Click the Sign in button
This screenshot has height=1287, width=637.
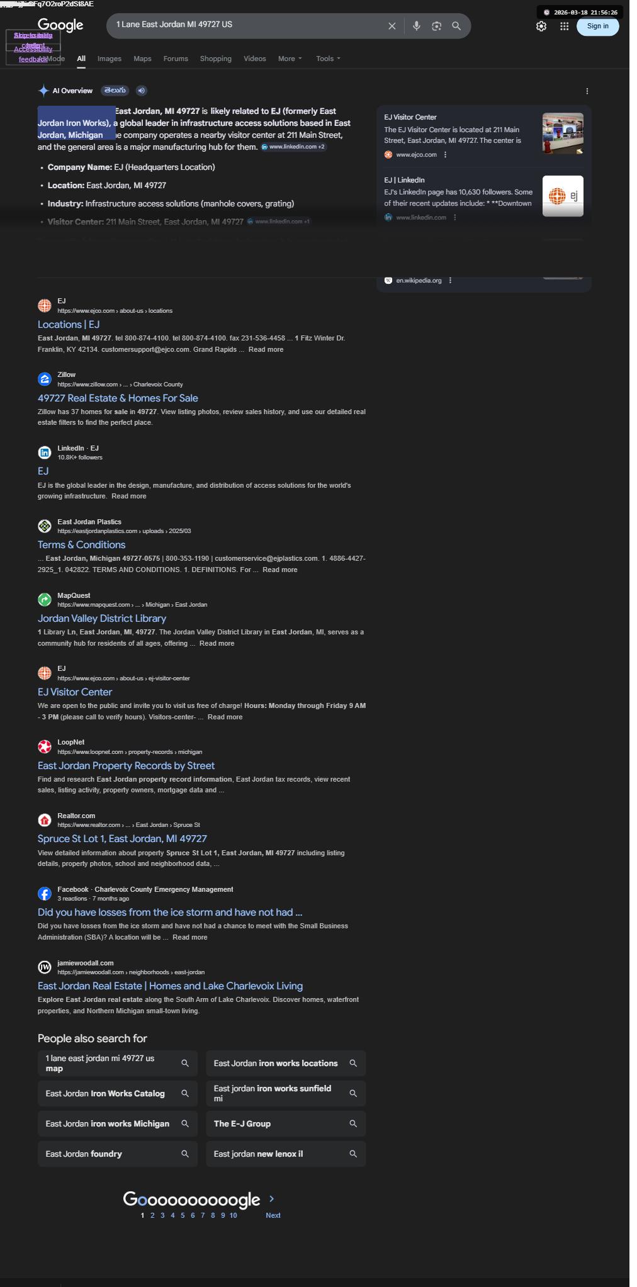(x=597, y=26)
